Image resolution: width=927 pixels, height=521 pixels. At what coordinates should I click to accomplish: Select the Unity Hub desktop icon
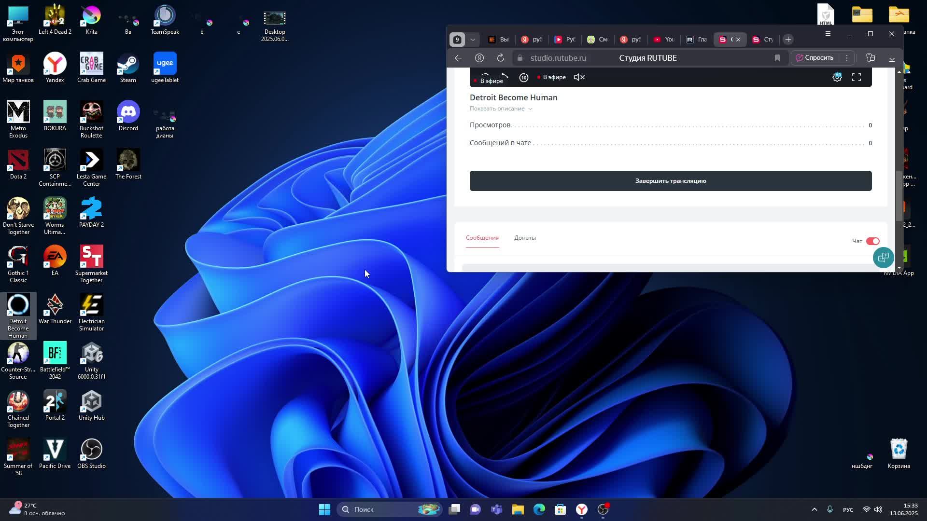(x=91, y=405)
